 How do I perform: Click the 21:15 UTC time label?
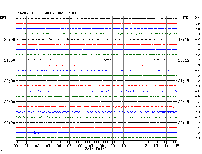click(x=184, y=81)
